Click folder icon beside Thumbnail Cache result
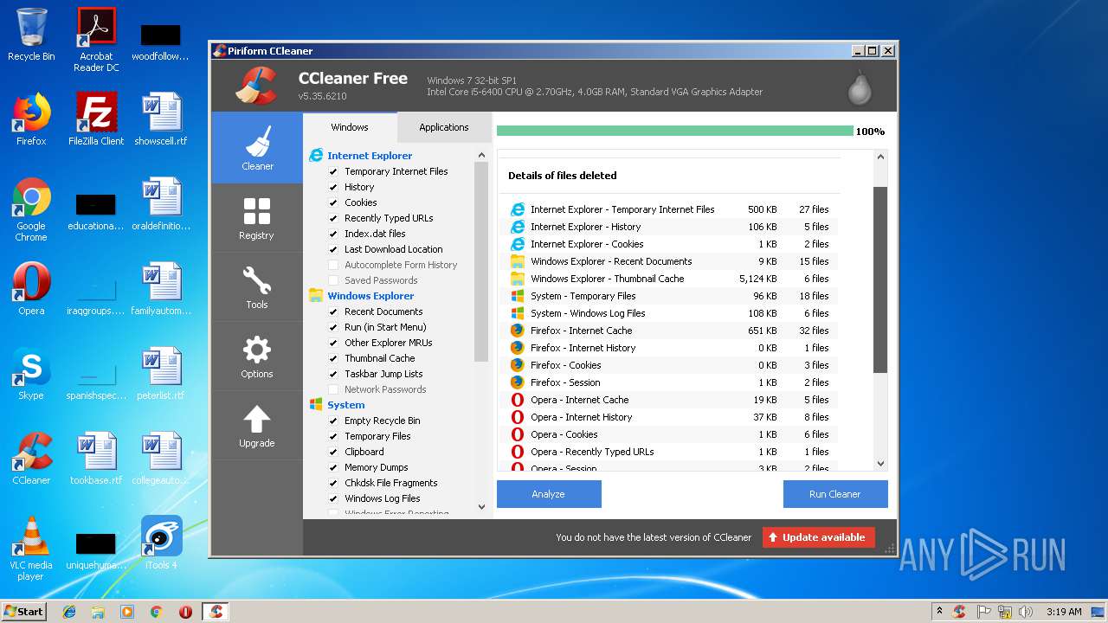Image resolution: width=1108 pixels, height=623 pixels. (518, 279)
